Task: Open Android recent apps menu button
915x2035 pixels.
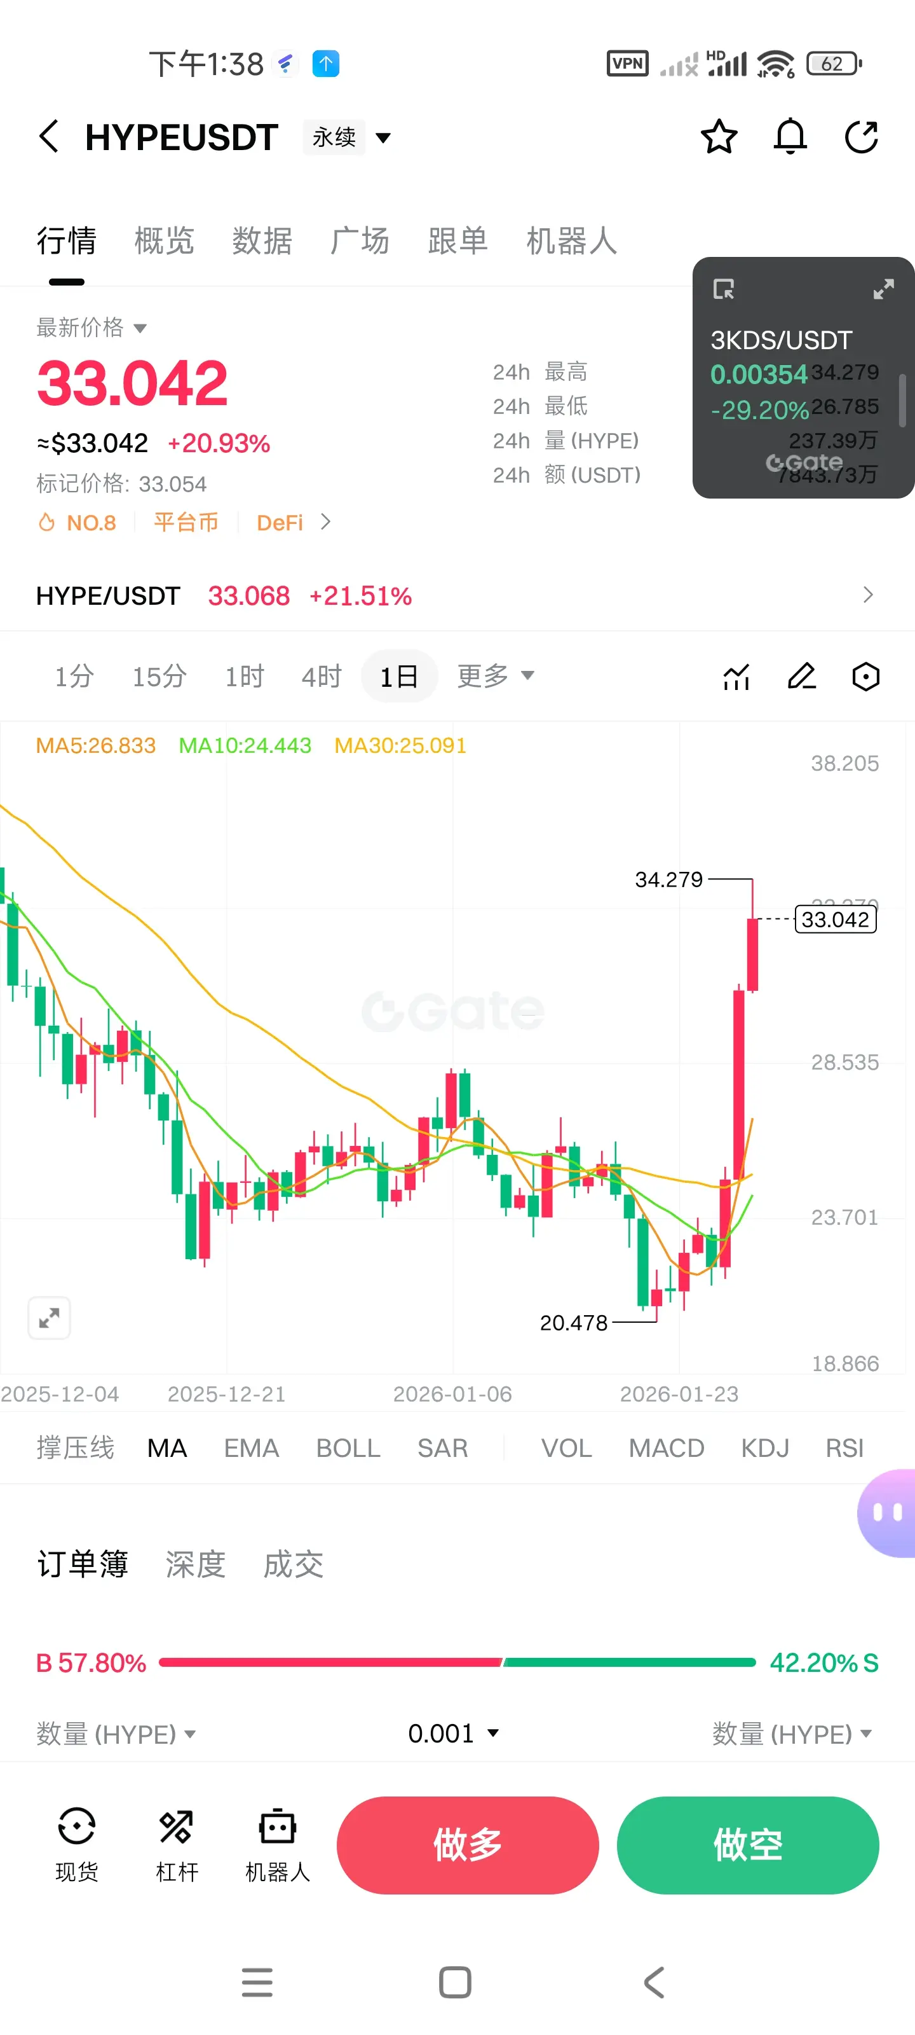Action: (x=257, y=1982)
